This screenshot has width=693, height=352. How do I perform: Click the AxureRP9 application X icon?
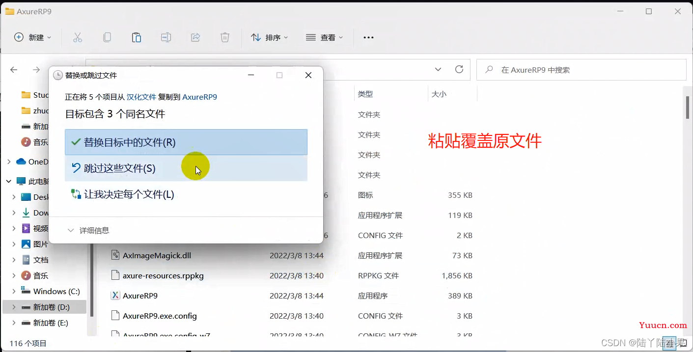(x=115, y=296)
